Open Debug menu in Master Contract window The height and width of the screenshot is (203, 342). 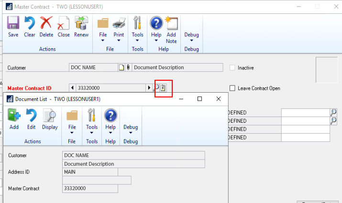(x=191, y=37)
